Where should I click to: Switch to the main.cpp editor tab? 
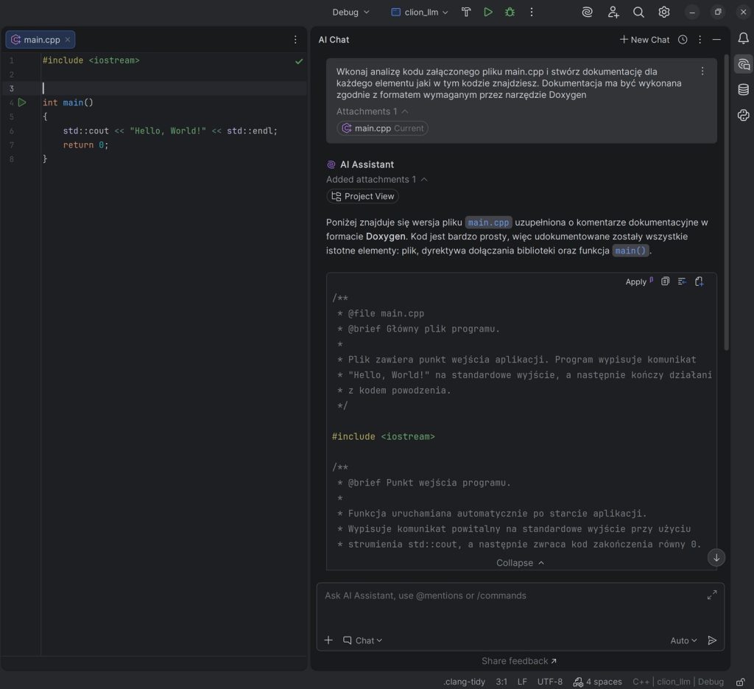point(41,40)
